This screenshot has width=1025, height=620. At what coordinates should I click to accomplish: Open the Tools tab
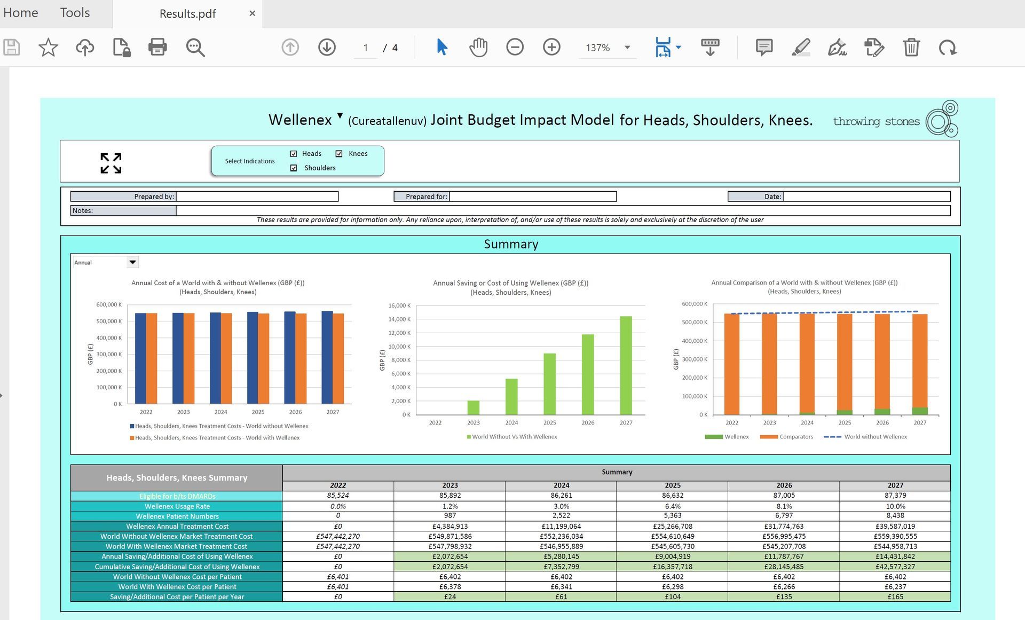point(75,13)
